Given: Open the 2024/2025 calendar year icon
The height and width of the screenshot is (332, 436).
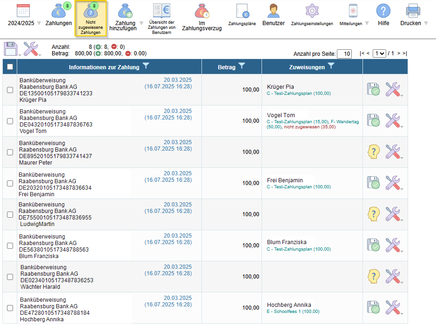Looking at the screenshot, I should (x=23, y=11).
